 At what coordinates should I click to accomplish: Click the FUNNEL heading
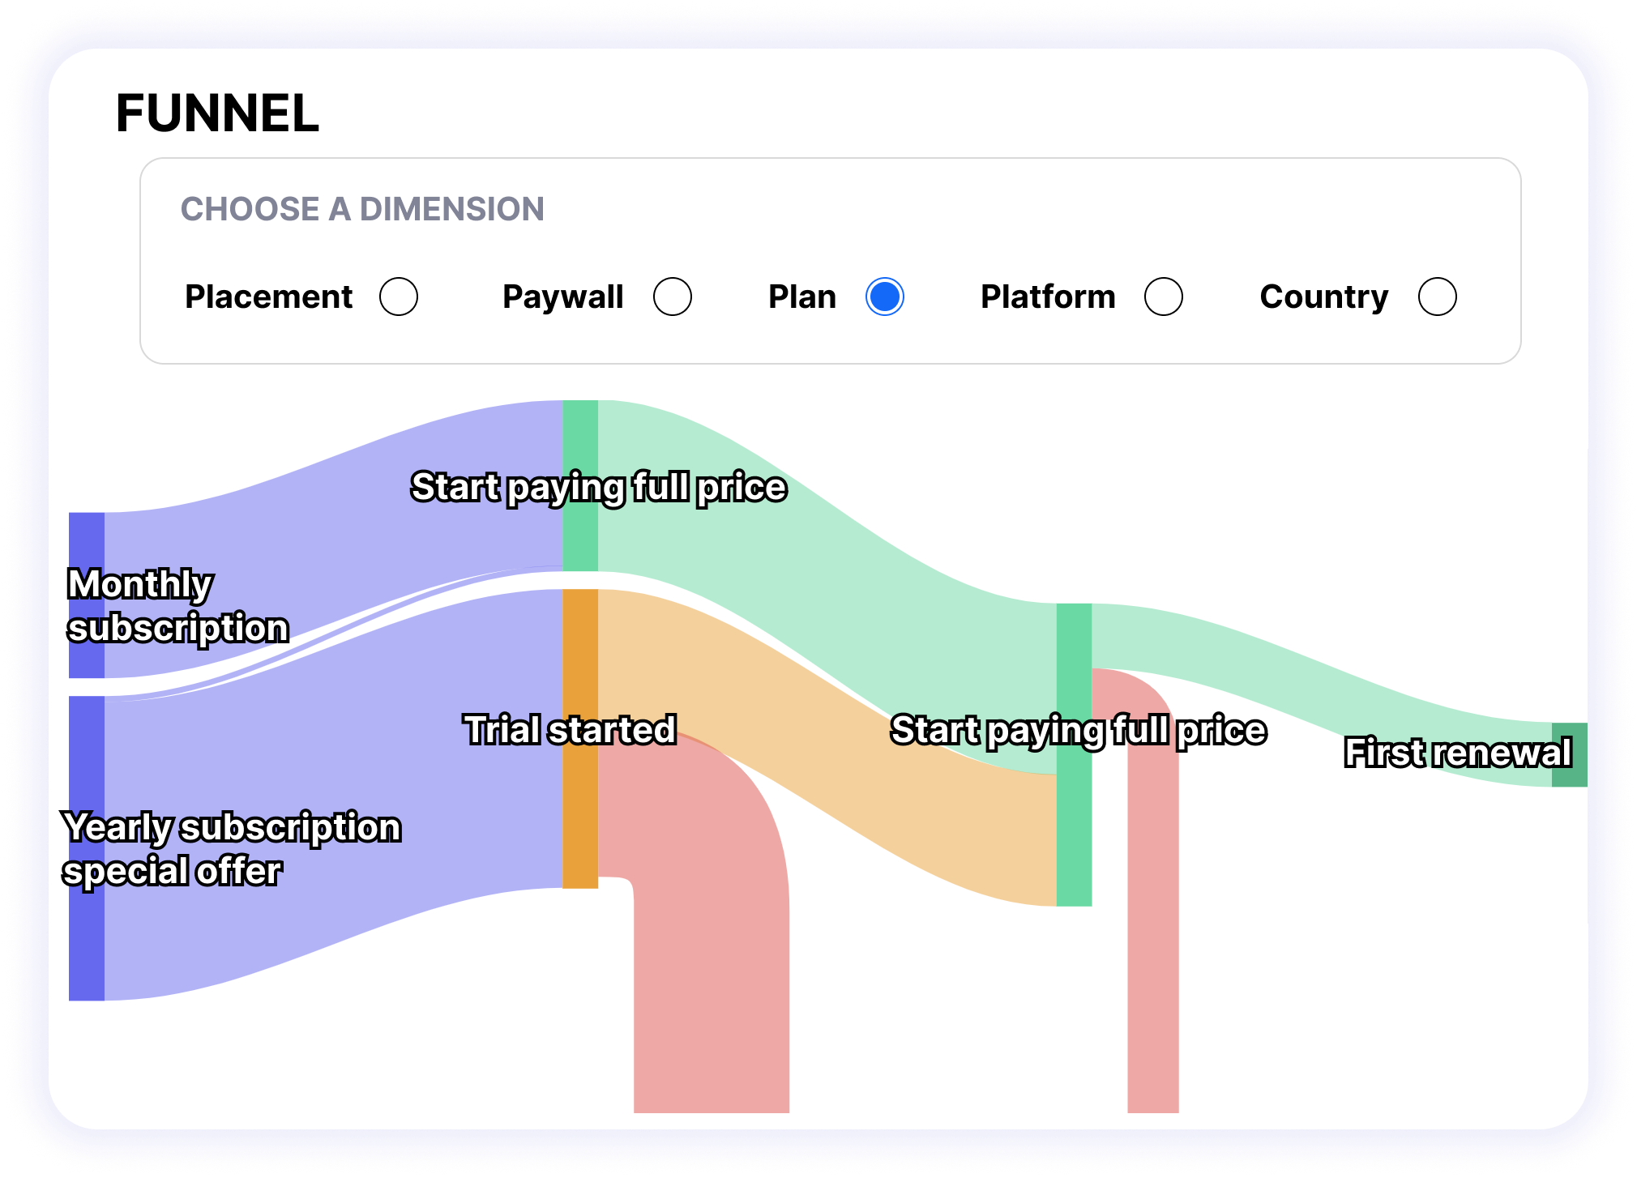click(217, 113)
